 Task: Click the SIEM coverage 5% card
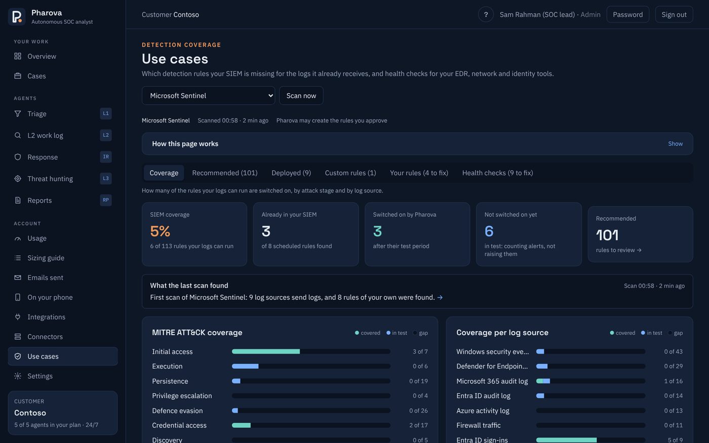click(194, 234)
